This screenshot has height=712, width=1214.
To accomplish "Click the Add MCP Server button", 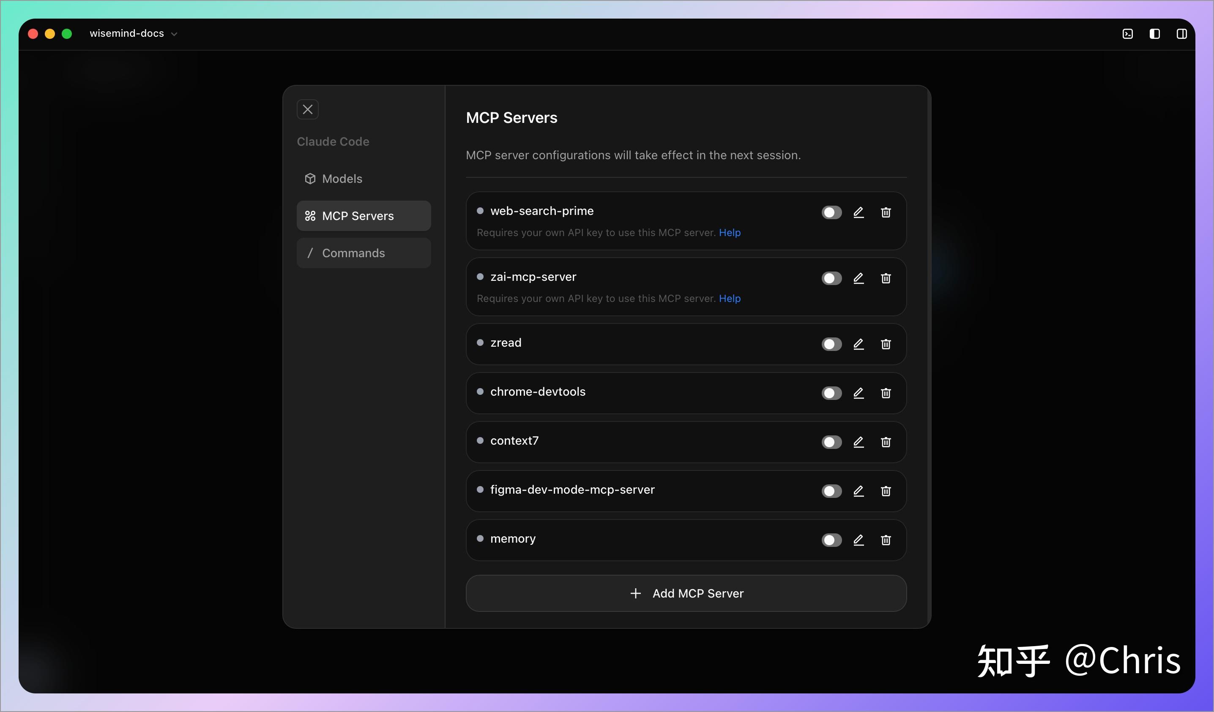I will (x=686, y=593).
